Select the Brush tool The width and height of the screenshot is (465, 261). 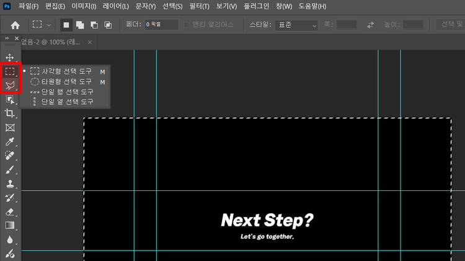click(10, 170)
